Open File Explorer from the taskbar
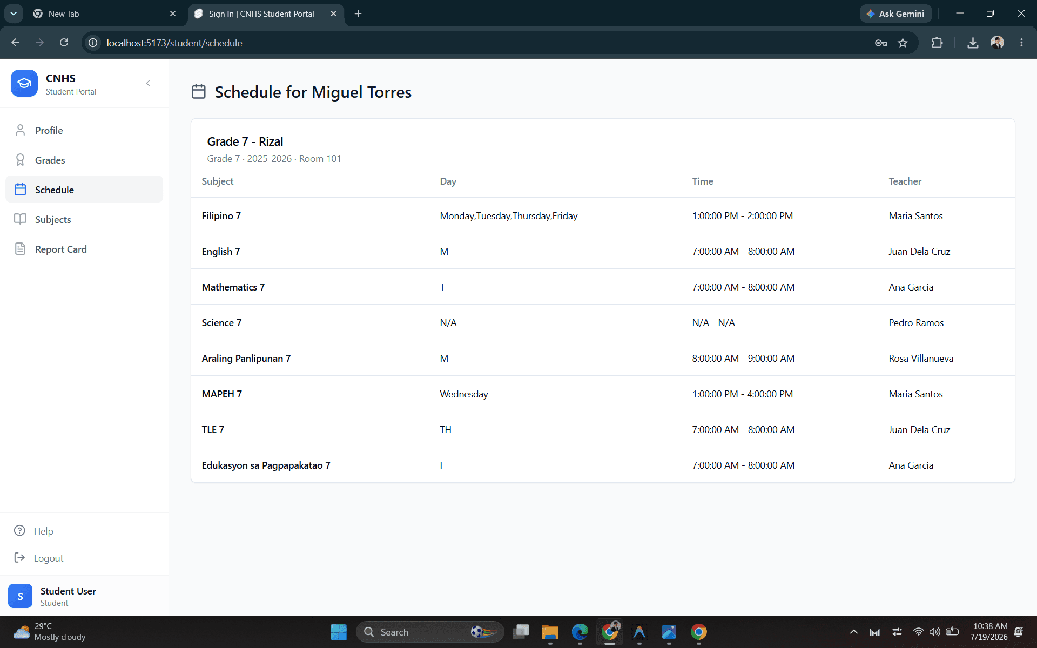1037x648 pixels. tap(550, 632)
